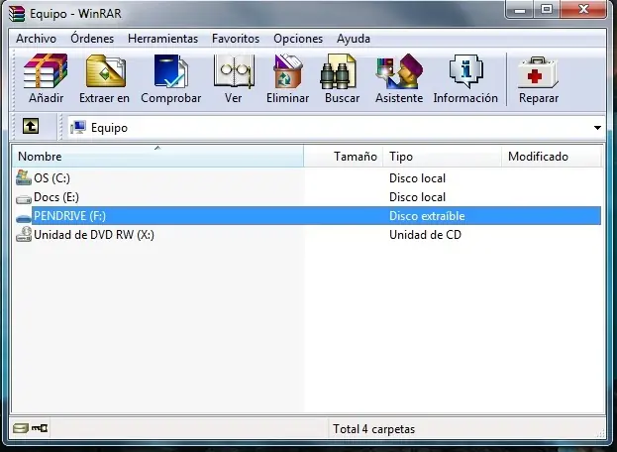The height and width of the screenshot is (452, 617).
Task: Select the PENDRIVE (F:) row name
Action: [x=69, y=216]
